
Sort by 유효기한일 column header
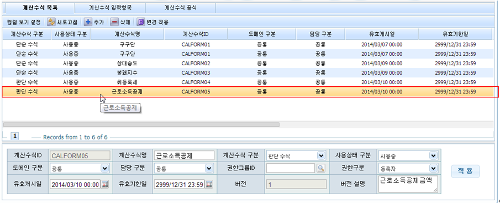click(x=455, y=34)
